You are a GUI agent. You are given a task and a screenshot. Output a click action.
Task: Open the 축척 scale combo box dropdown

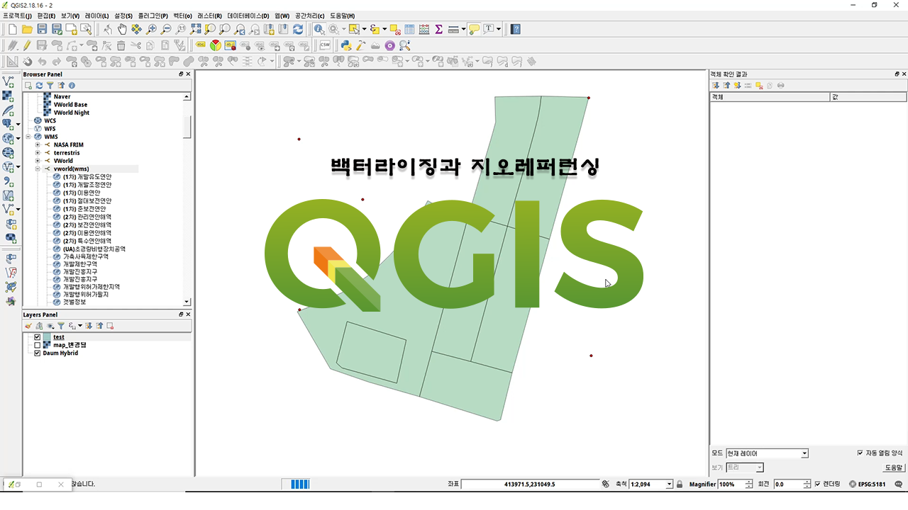coord(670,484)
